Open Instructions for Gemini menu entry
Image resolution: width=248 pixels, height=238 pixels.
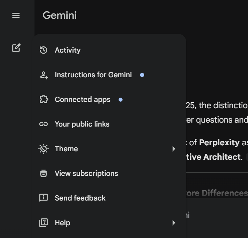click(x=93, y=75)
